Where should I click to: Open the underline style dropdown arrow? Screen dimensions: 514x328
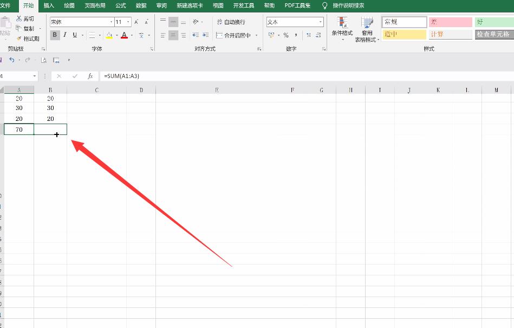(82, 35)
